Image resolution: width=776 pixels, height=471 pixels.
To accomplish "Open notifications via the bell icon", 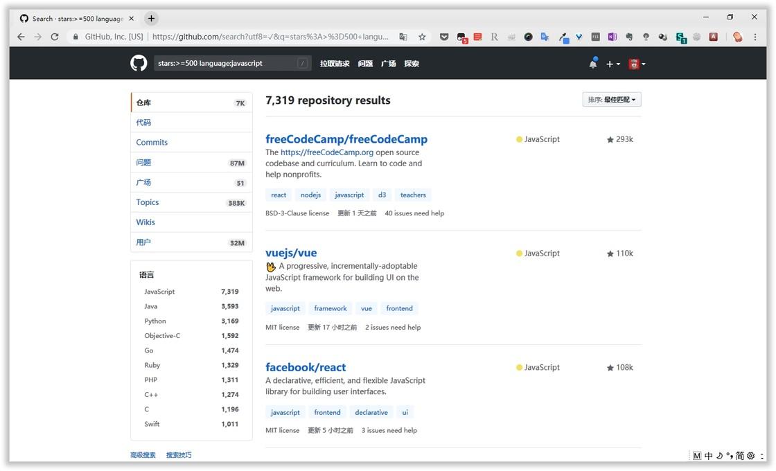I will coord(593,63).
